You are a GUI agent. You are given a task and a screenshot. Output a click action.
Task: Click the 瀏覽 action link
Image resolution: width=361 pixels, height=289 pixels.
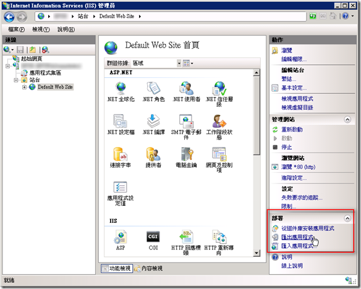[287, 51]
